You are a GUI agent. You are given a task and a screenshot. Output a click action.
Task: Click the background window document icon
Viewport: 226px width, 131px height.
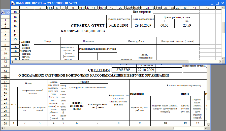pos(3,13)
